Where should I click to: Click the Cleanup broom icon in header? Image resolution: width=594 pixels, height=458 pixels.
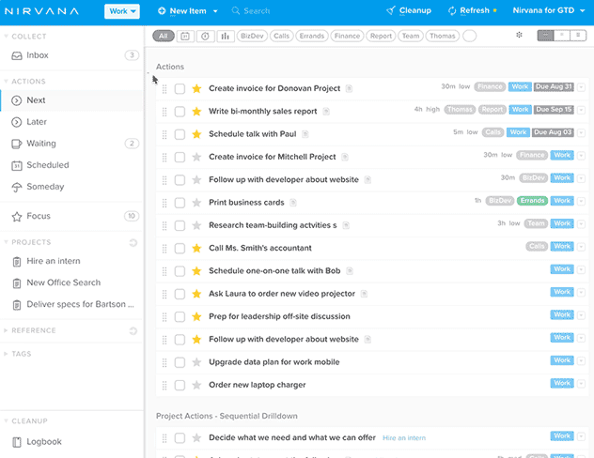click(x=391, y=11)
